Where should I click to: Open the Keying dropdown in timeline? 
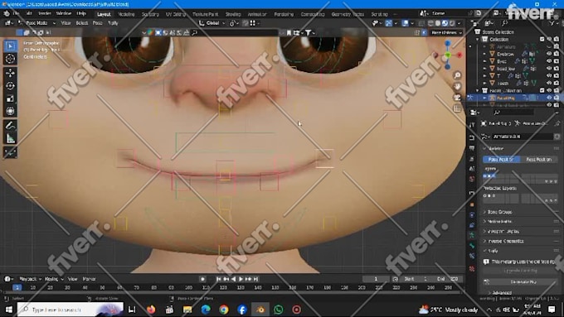[x=54, y=279]
